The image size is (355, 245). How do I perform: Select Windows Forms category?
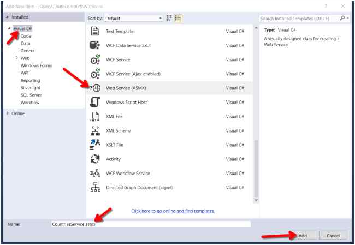pos(36,65)
